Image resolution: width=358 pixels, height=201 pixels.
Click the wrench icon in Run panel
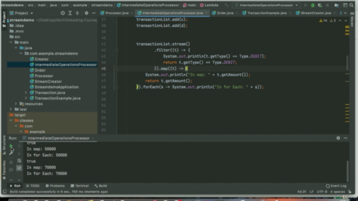pos(11,153)
